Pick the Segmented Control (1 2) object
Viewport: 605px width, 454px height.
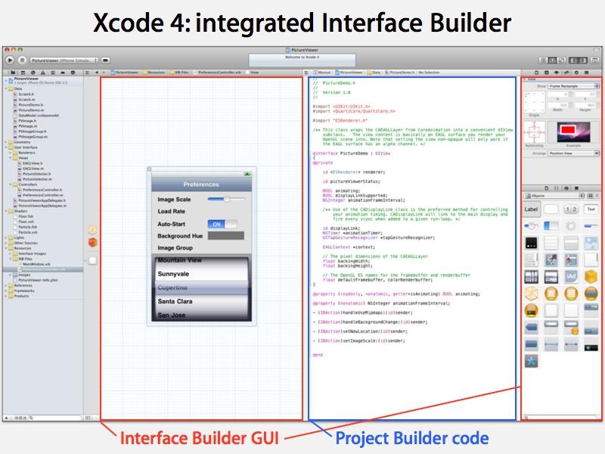tap(571, 210)
